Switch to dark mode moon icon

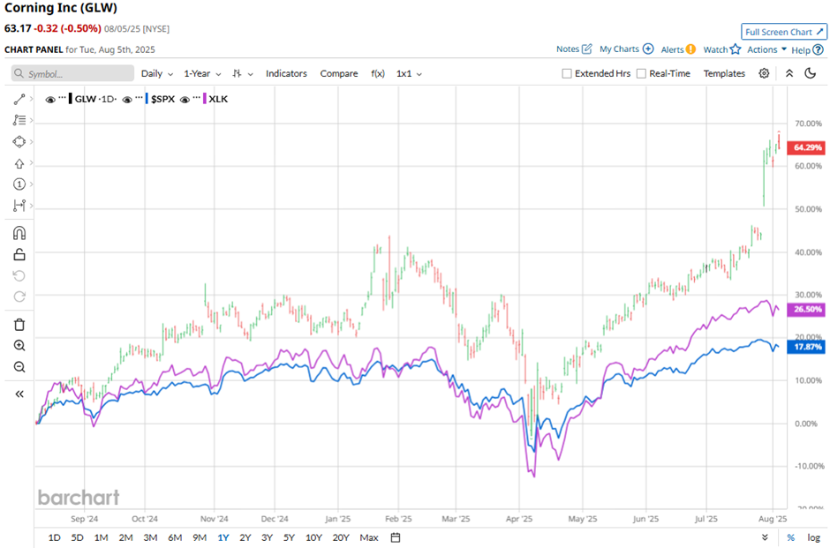tap(811, 73)
